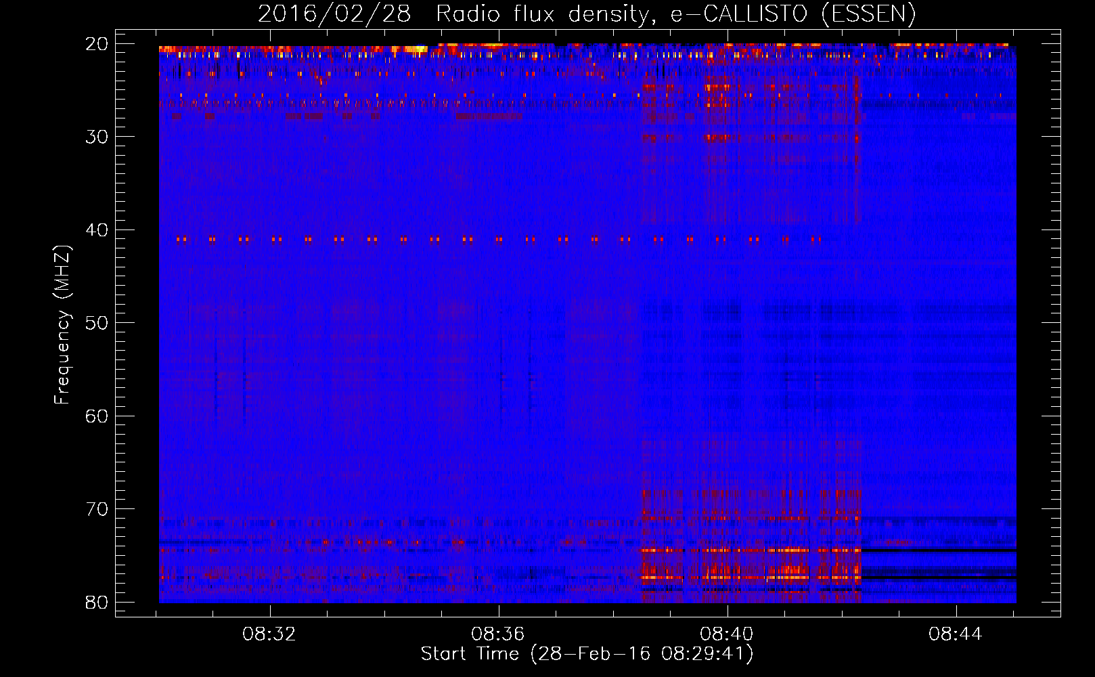1095x677 pixels.
Task: Click the 50 MHz frequency tick label
Action: pos(97,323)
